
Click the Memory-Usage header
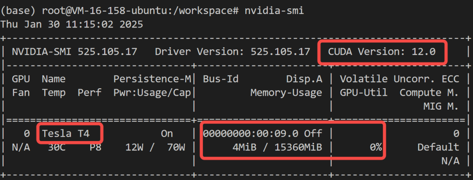(x=286, y=93)
